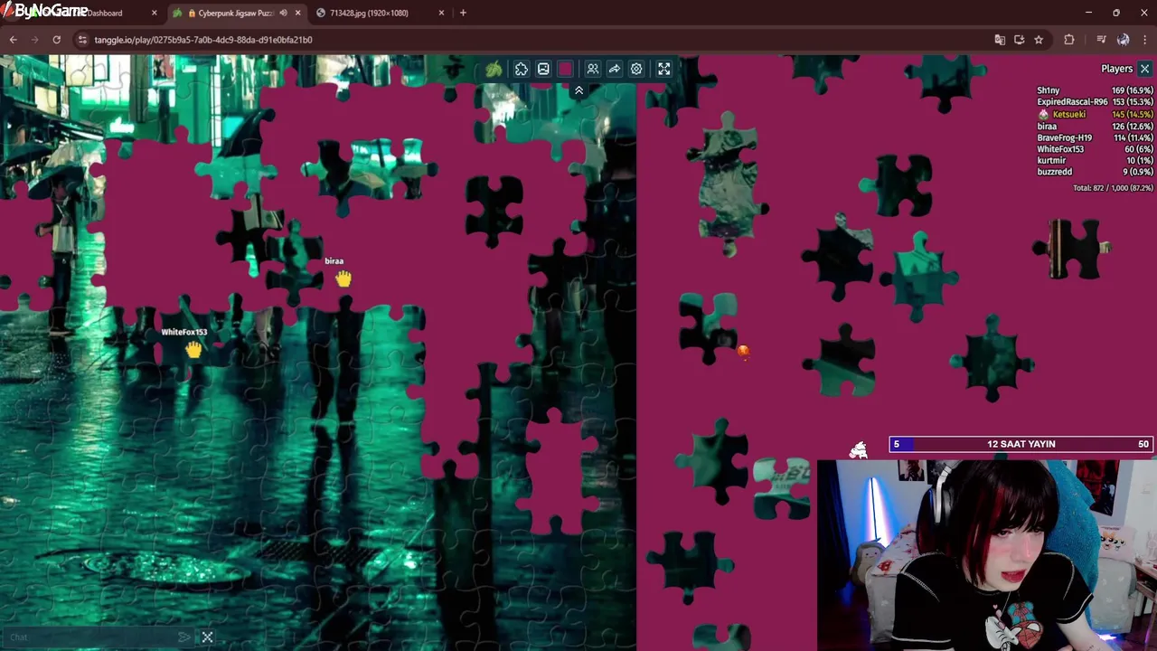The width and height of the screenshot is (1157, 651).
Task: Open a new browser tab
Action: [x=463, y=13]
